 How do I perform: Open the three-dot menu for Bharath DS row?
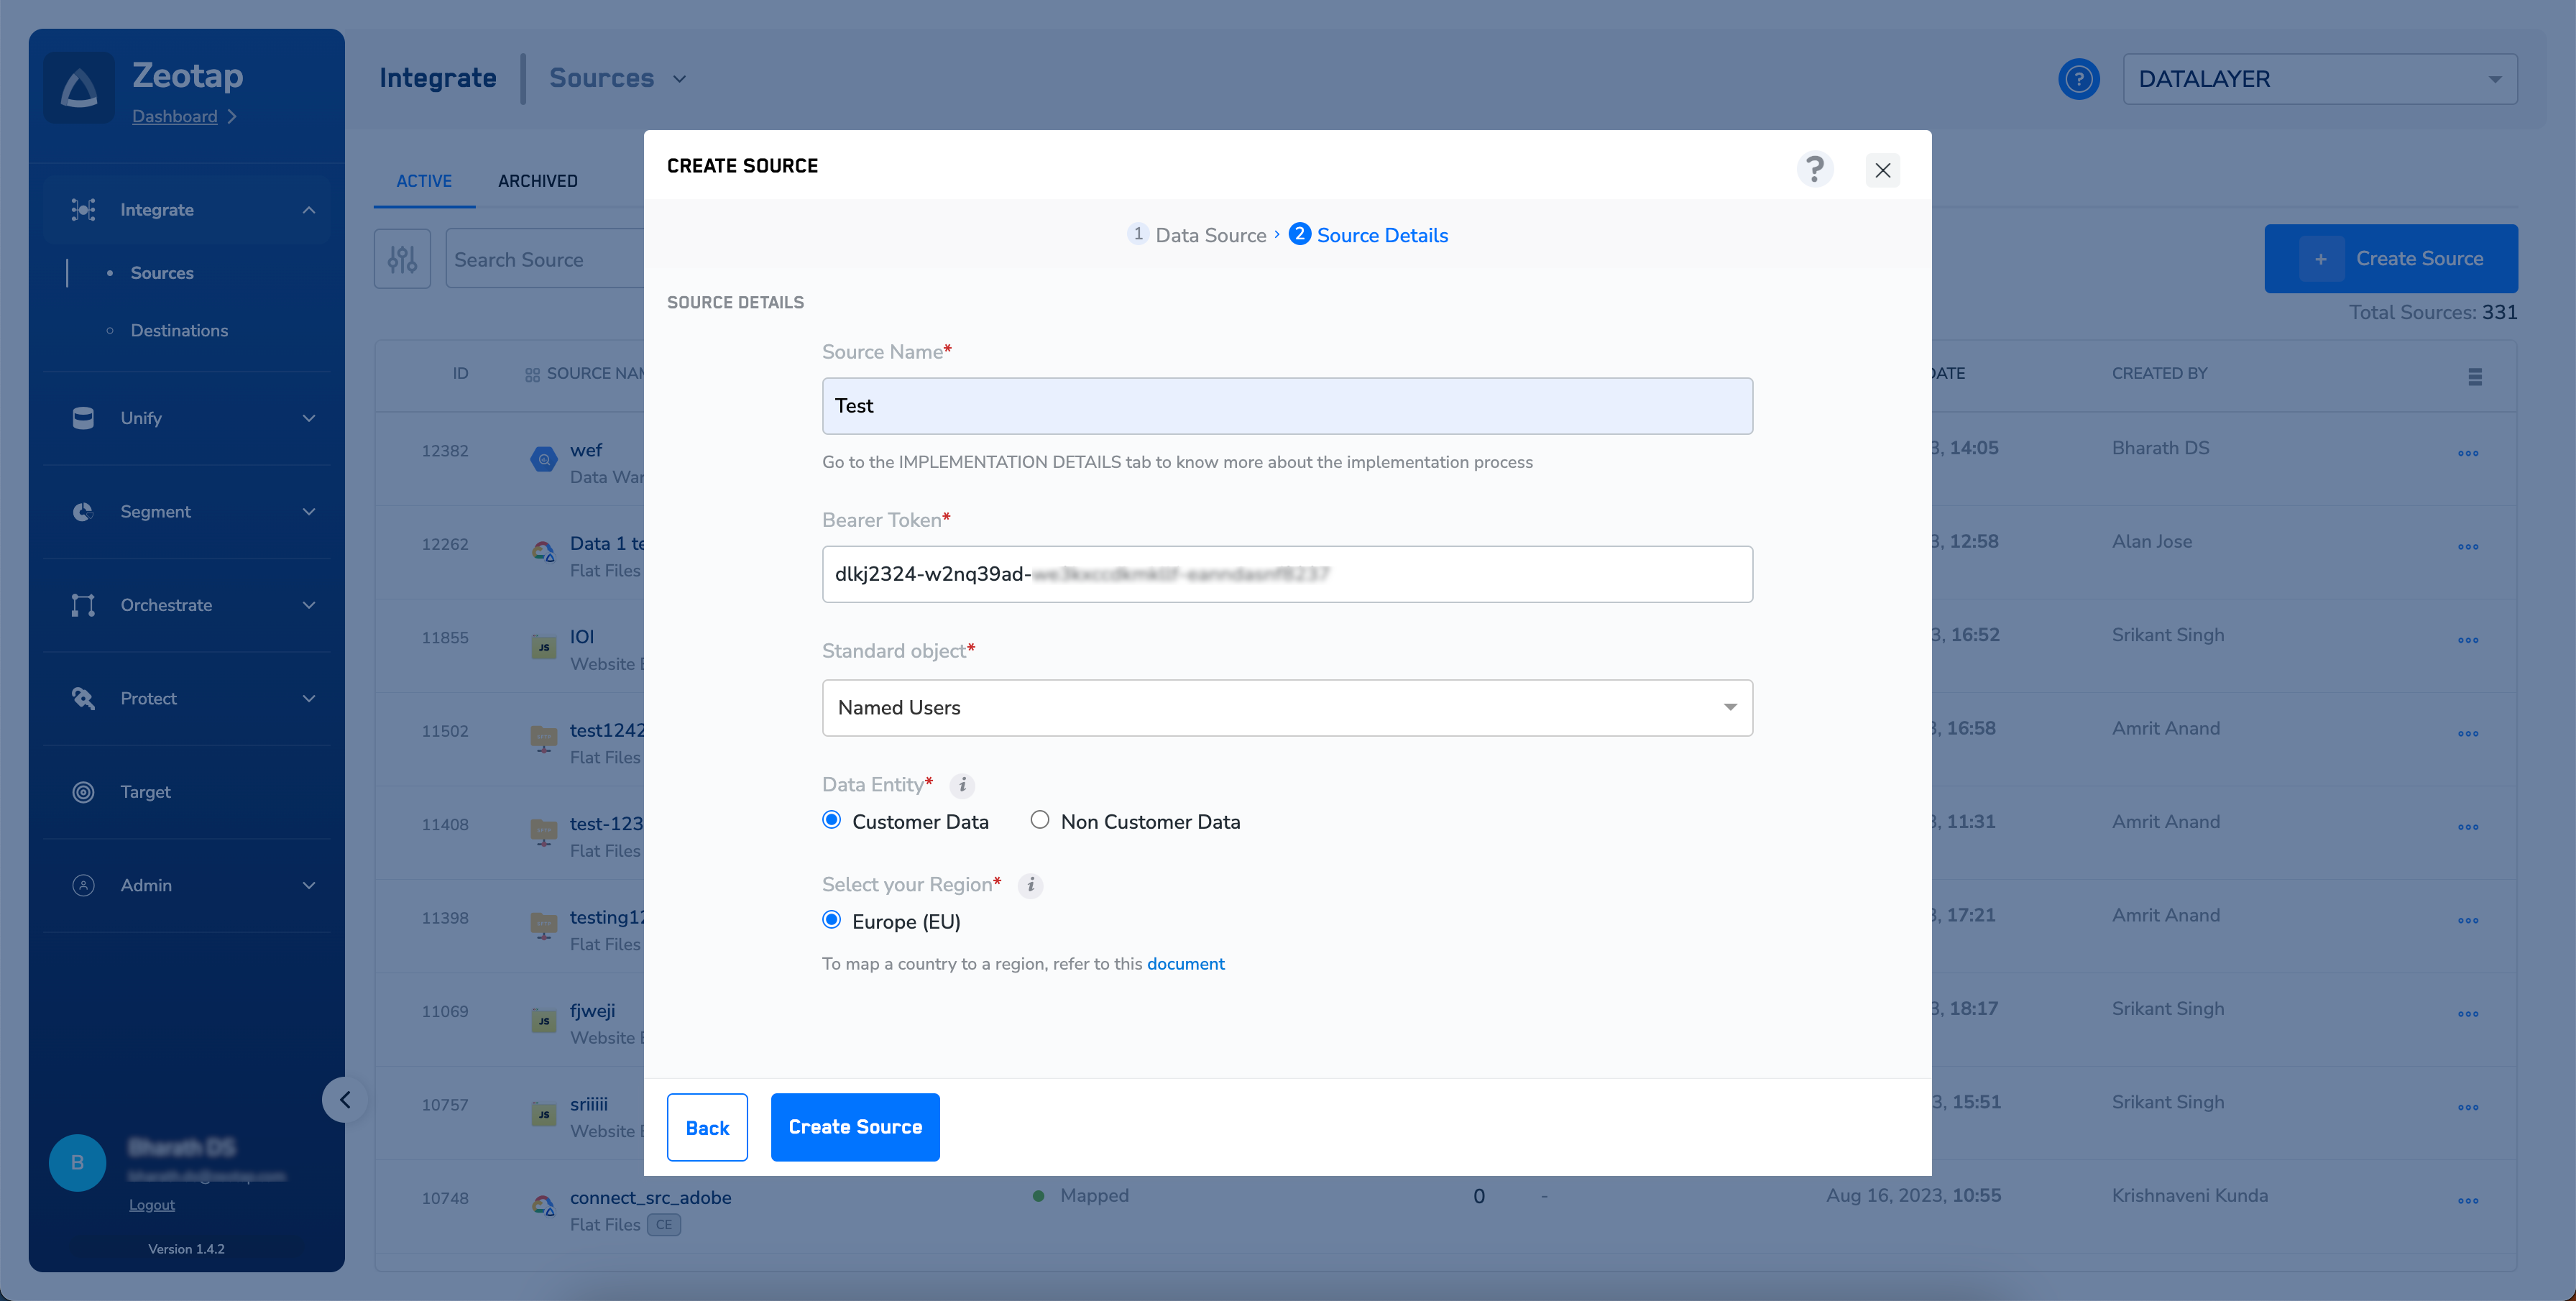tap(2467, 453)
